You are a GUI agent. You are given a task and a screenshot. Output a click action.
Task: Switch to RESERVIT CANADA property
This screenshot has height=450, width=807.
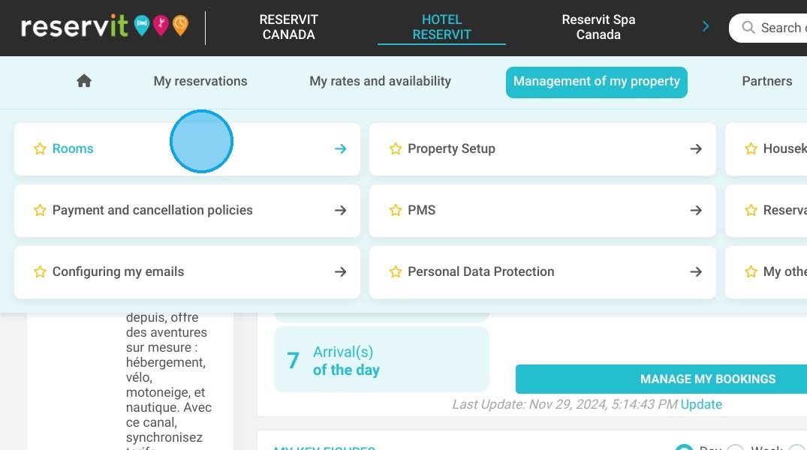coord(289,27)
